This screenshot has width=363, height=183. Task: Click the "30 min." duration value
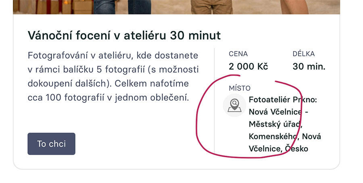coord(309,66)
